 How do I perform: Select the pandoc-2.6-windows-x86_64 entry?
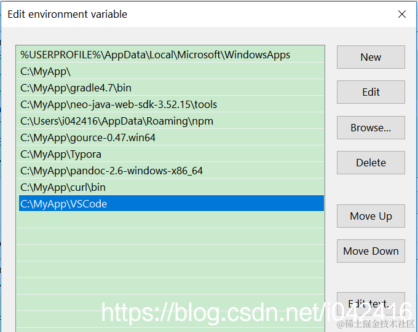coord(172,171)
